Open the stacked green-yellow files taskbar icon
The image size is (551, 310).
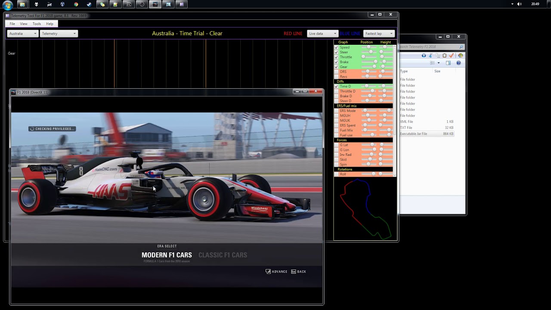click(x=102, y=4)
